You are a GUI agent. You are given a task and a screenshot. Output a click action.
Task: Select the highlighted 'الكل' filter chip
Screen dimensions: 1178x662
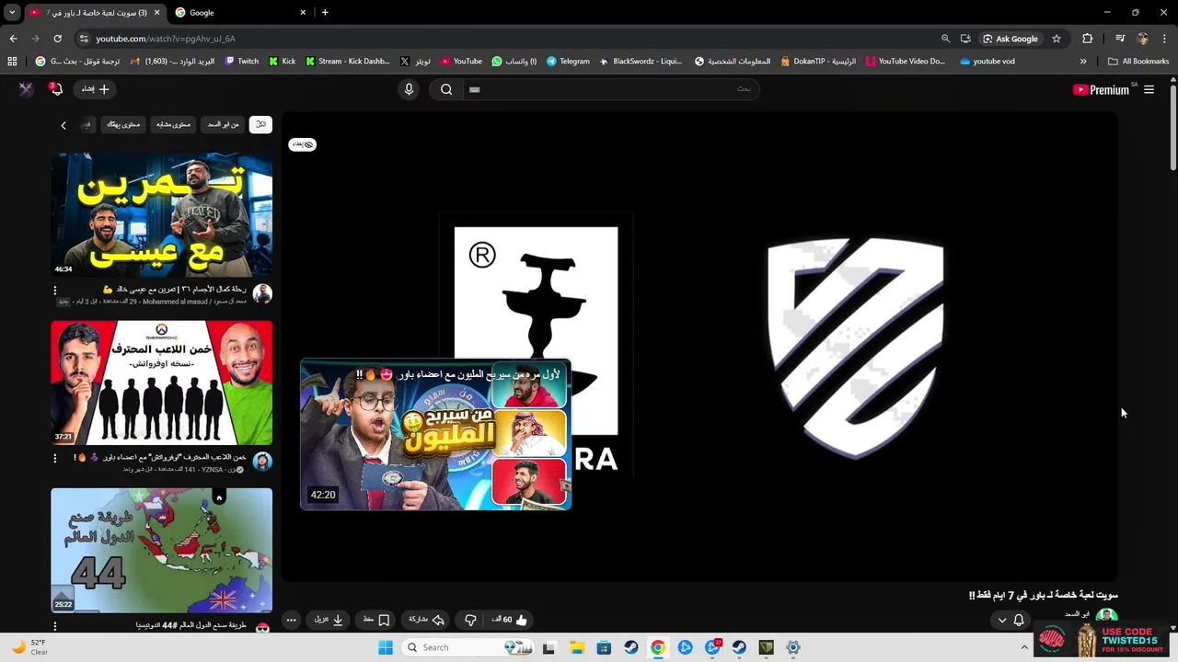point(260,124)
